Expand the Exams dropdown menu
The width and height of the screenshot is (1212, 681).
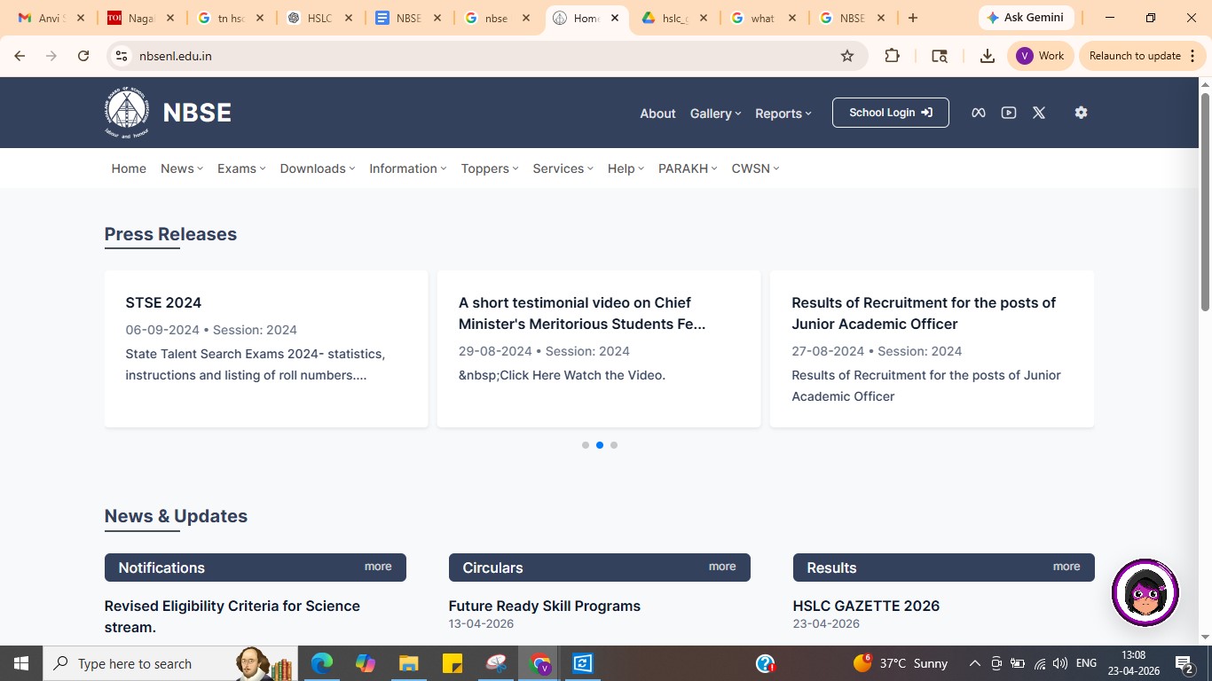(x=240, y=168)
